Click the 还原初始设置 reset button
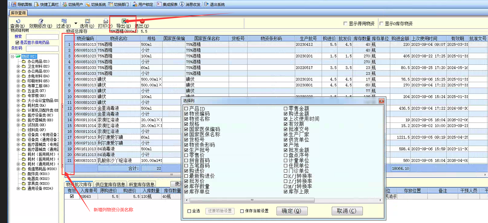488x223 pixels. (220, 211)
